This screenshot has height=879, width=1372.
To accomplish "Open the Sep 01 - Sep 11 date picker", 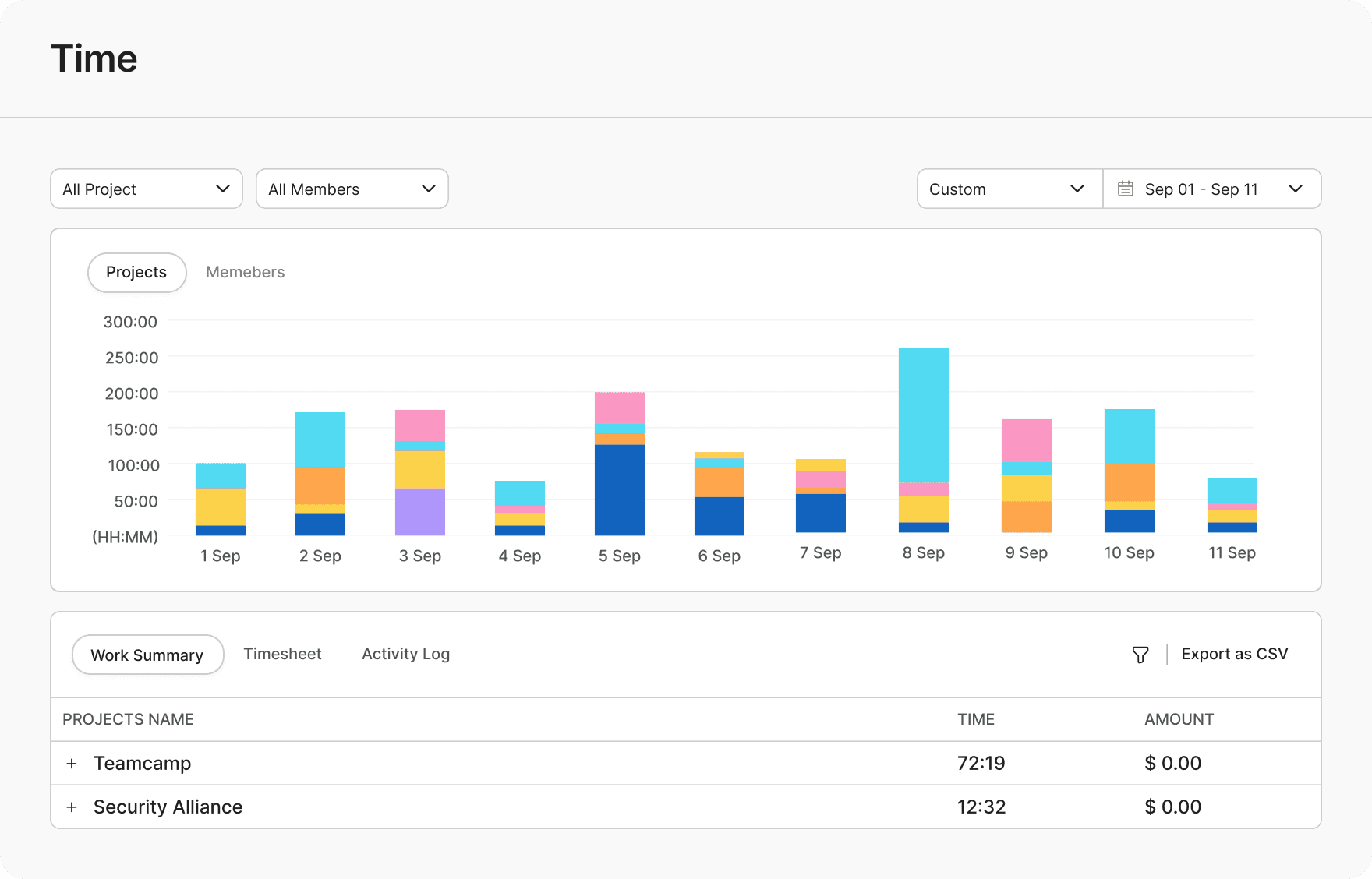I will coord(1212,189).
